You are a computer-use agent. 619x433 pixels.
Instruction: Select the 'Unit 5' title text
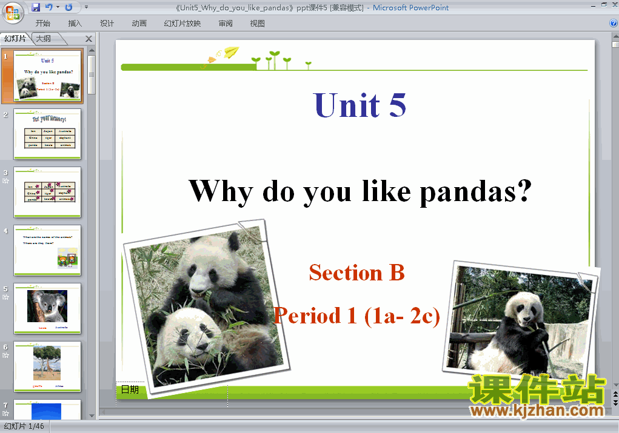pos(360,105)
